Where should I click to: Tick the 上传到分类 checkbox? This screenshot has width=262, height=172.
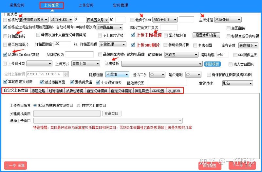tap(5, 63)
